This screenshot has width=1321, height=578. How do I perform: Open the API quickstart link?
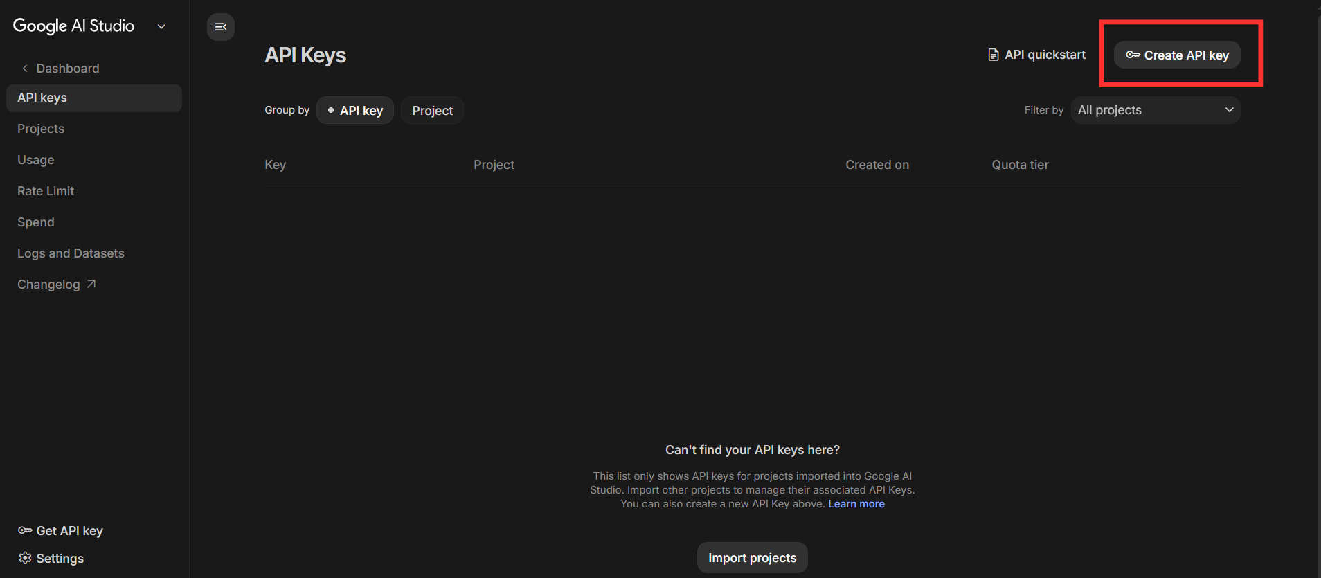1036,55
